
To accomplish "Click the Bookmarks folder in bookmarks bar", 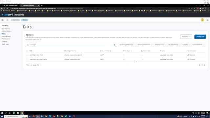I will 5,11.
